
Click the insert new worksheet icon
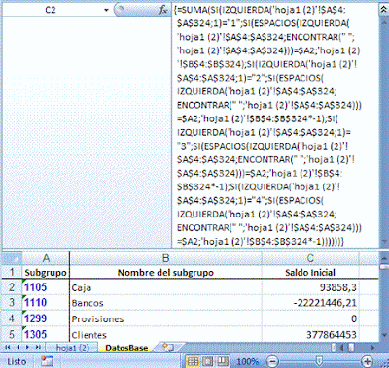click(x=167, y=347)
